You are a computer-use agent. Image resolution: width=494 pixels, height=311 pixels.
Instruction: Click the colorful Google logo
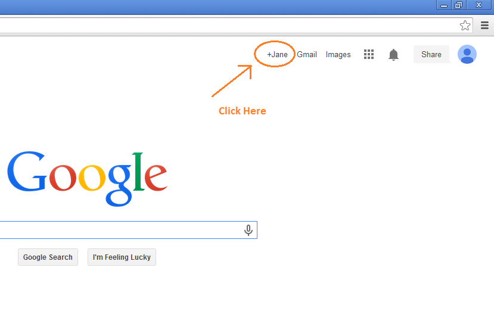coord(87,179)
